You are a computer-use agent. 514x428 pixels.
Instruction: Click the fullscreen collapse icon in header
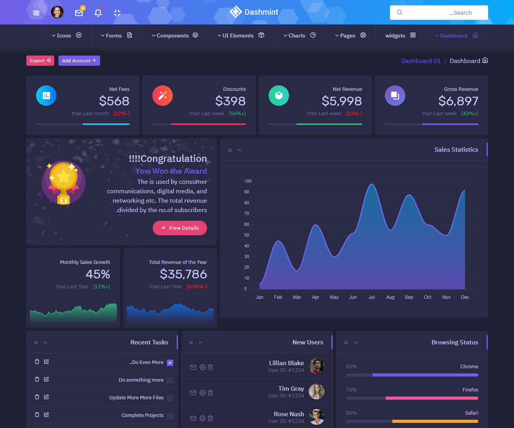(117, 13)
